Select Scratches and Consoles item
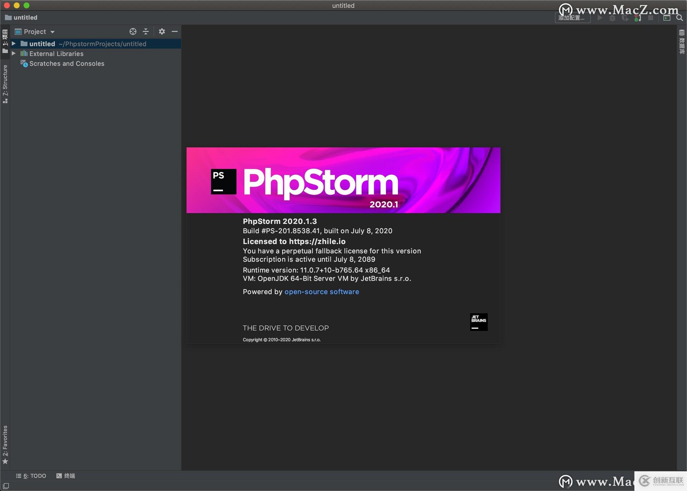 [67, 63]
